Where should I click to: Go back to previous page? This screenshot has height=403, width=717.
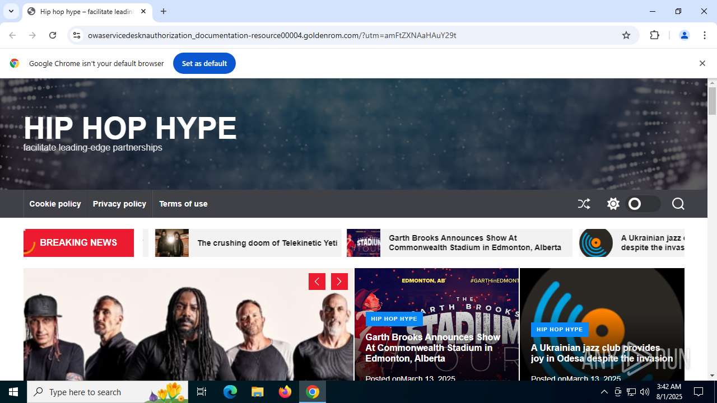pos(12,35)
